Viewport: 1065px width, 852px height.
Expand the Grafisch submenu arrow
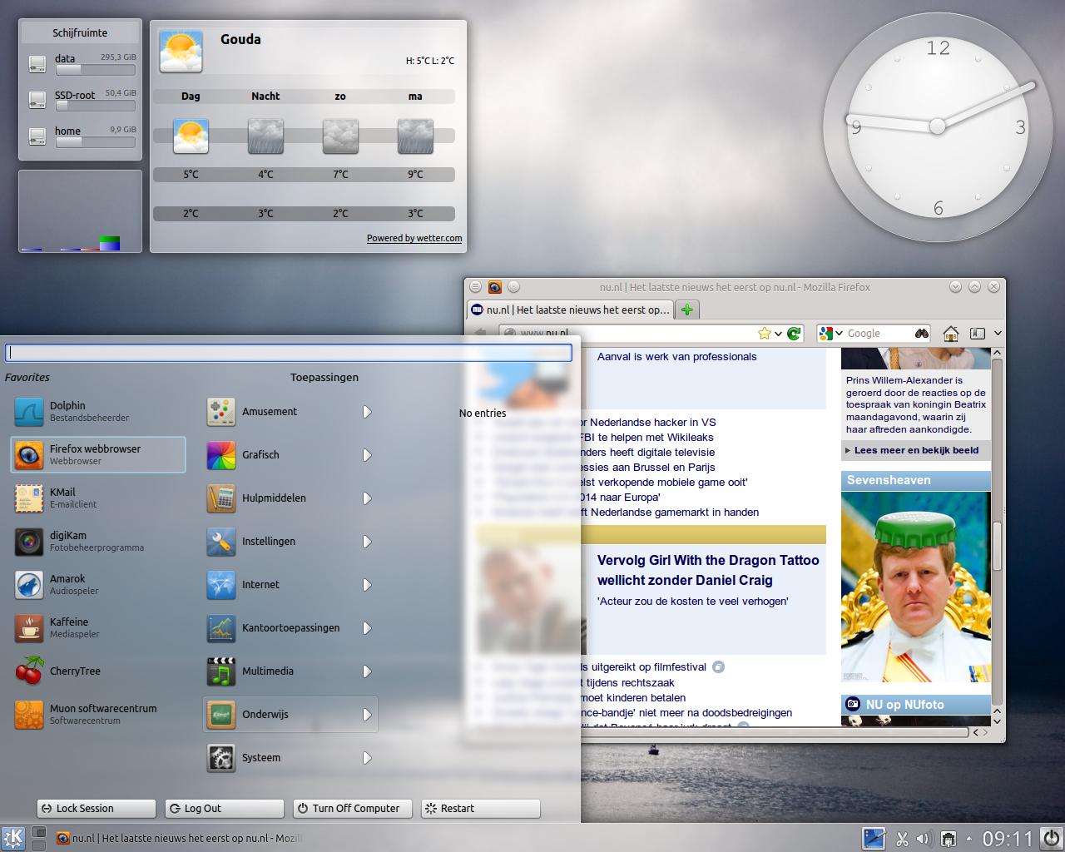click(x=367, y=455)
